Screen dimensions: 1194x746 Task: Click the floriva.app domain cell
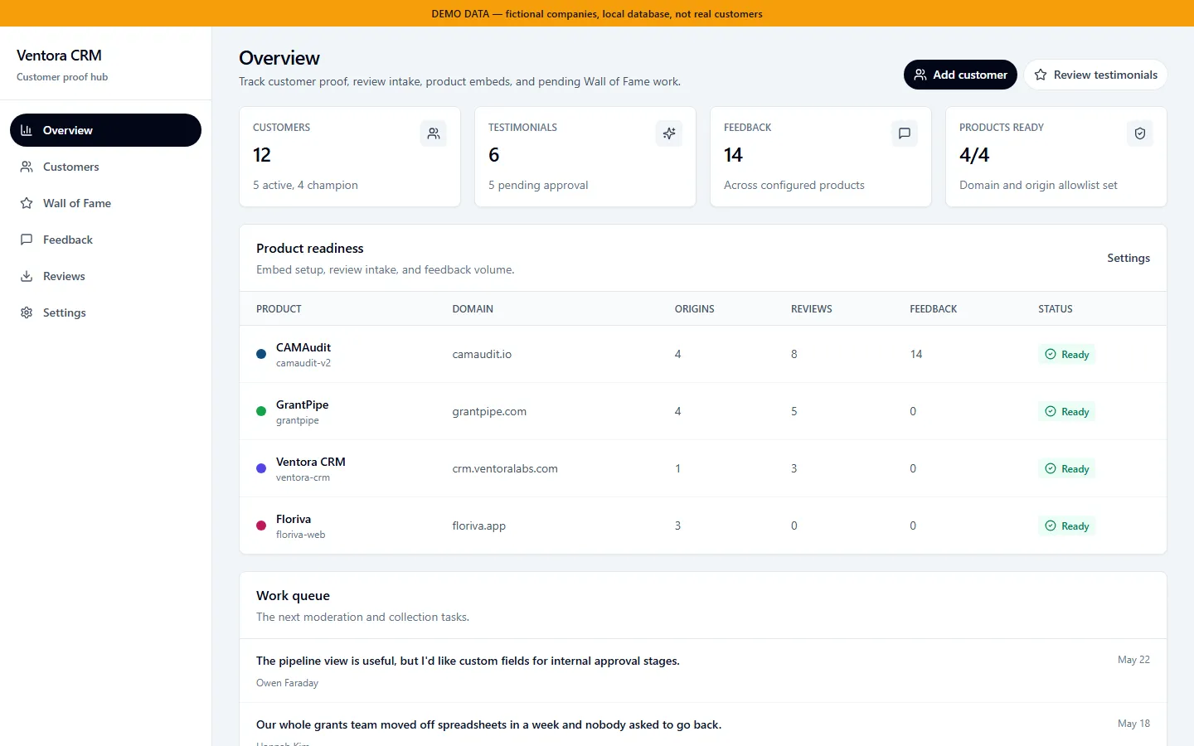[479, 526]
